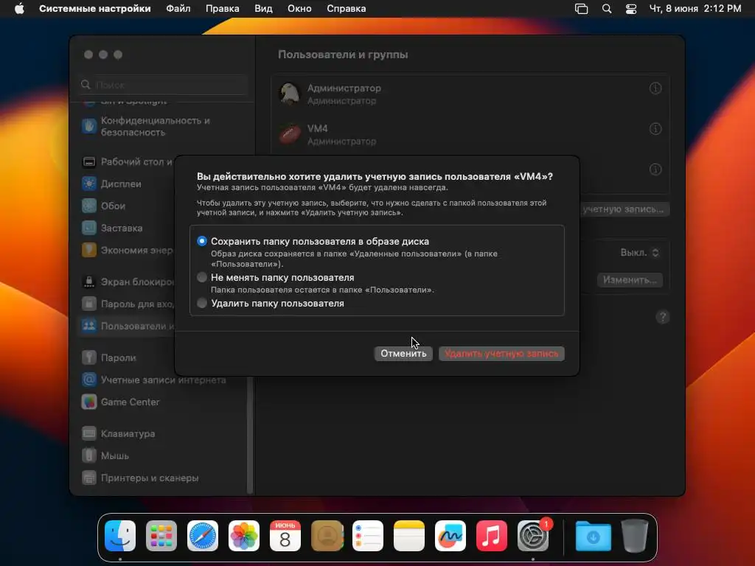The height and width of the screenshot is (566, 755).
Task: Click the Администратор eagle avatar
Action: (289, 94)
